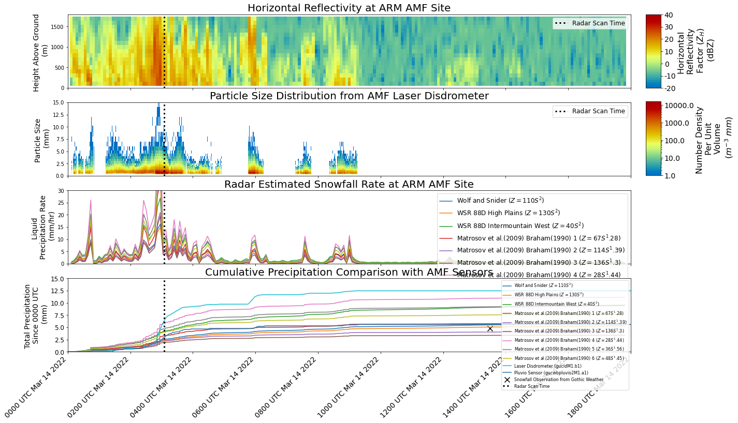The width and height of the screenshot is (738, 423).
Task: Select the Number Density colorbar
Action: [x=653, y=139]
